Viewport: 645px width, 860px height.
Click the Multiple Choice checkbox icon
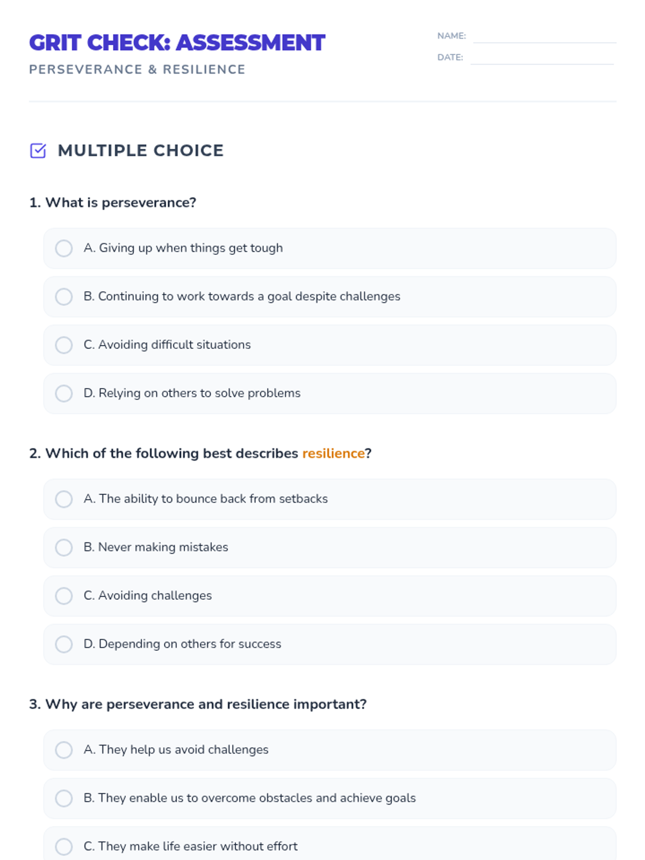click(x=38, y=151)
